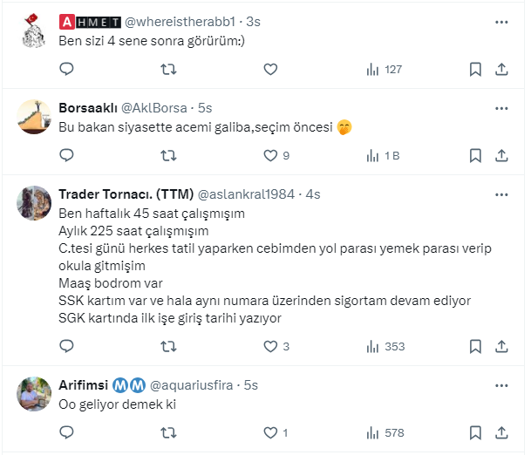Click Arifimsi's profile avatar
The image size is (531, 455).
click(36, 395)
